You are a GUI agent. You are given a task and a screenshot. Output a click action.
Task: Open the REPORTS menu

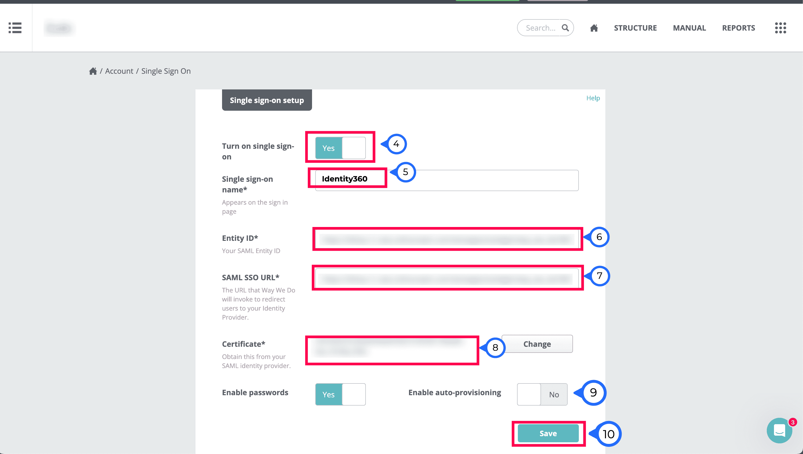click(x=738, y=28)
